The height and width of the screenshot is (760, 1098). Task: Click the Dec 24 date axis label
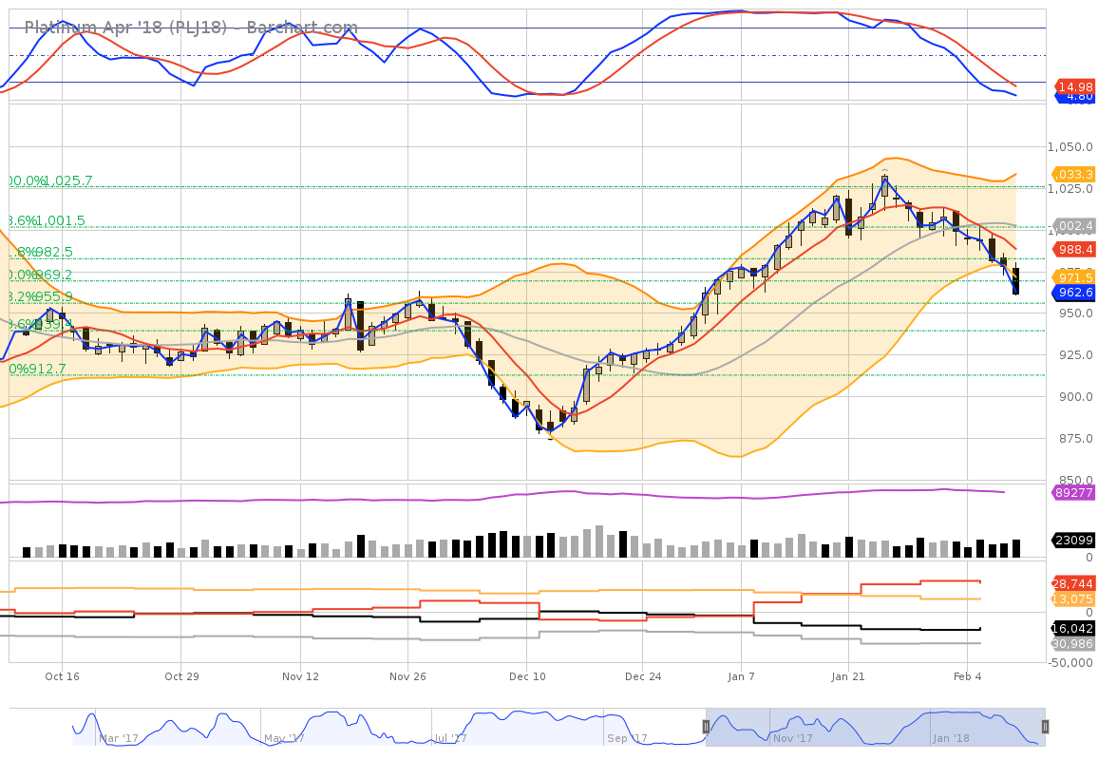(x=643, y=676)
